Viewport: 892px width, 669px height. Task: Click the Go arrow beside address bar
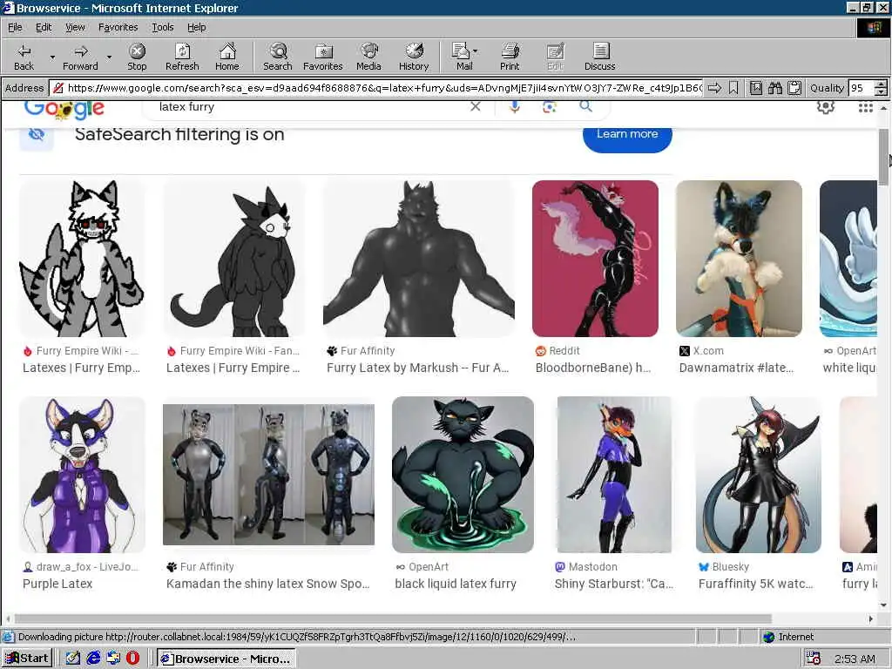click(x=714, y=88)
